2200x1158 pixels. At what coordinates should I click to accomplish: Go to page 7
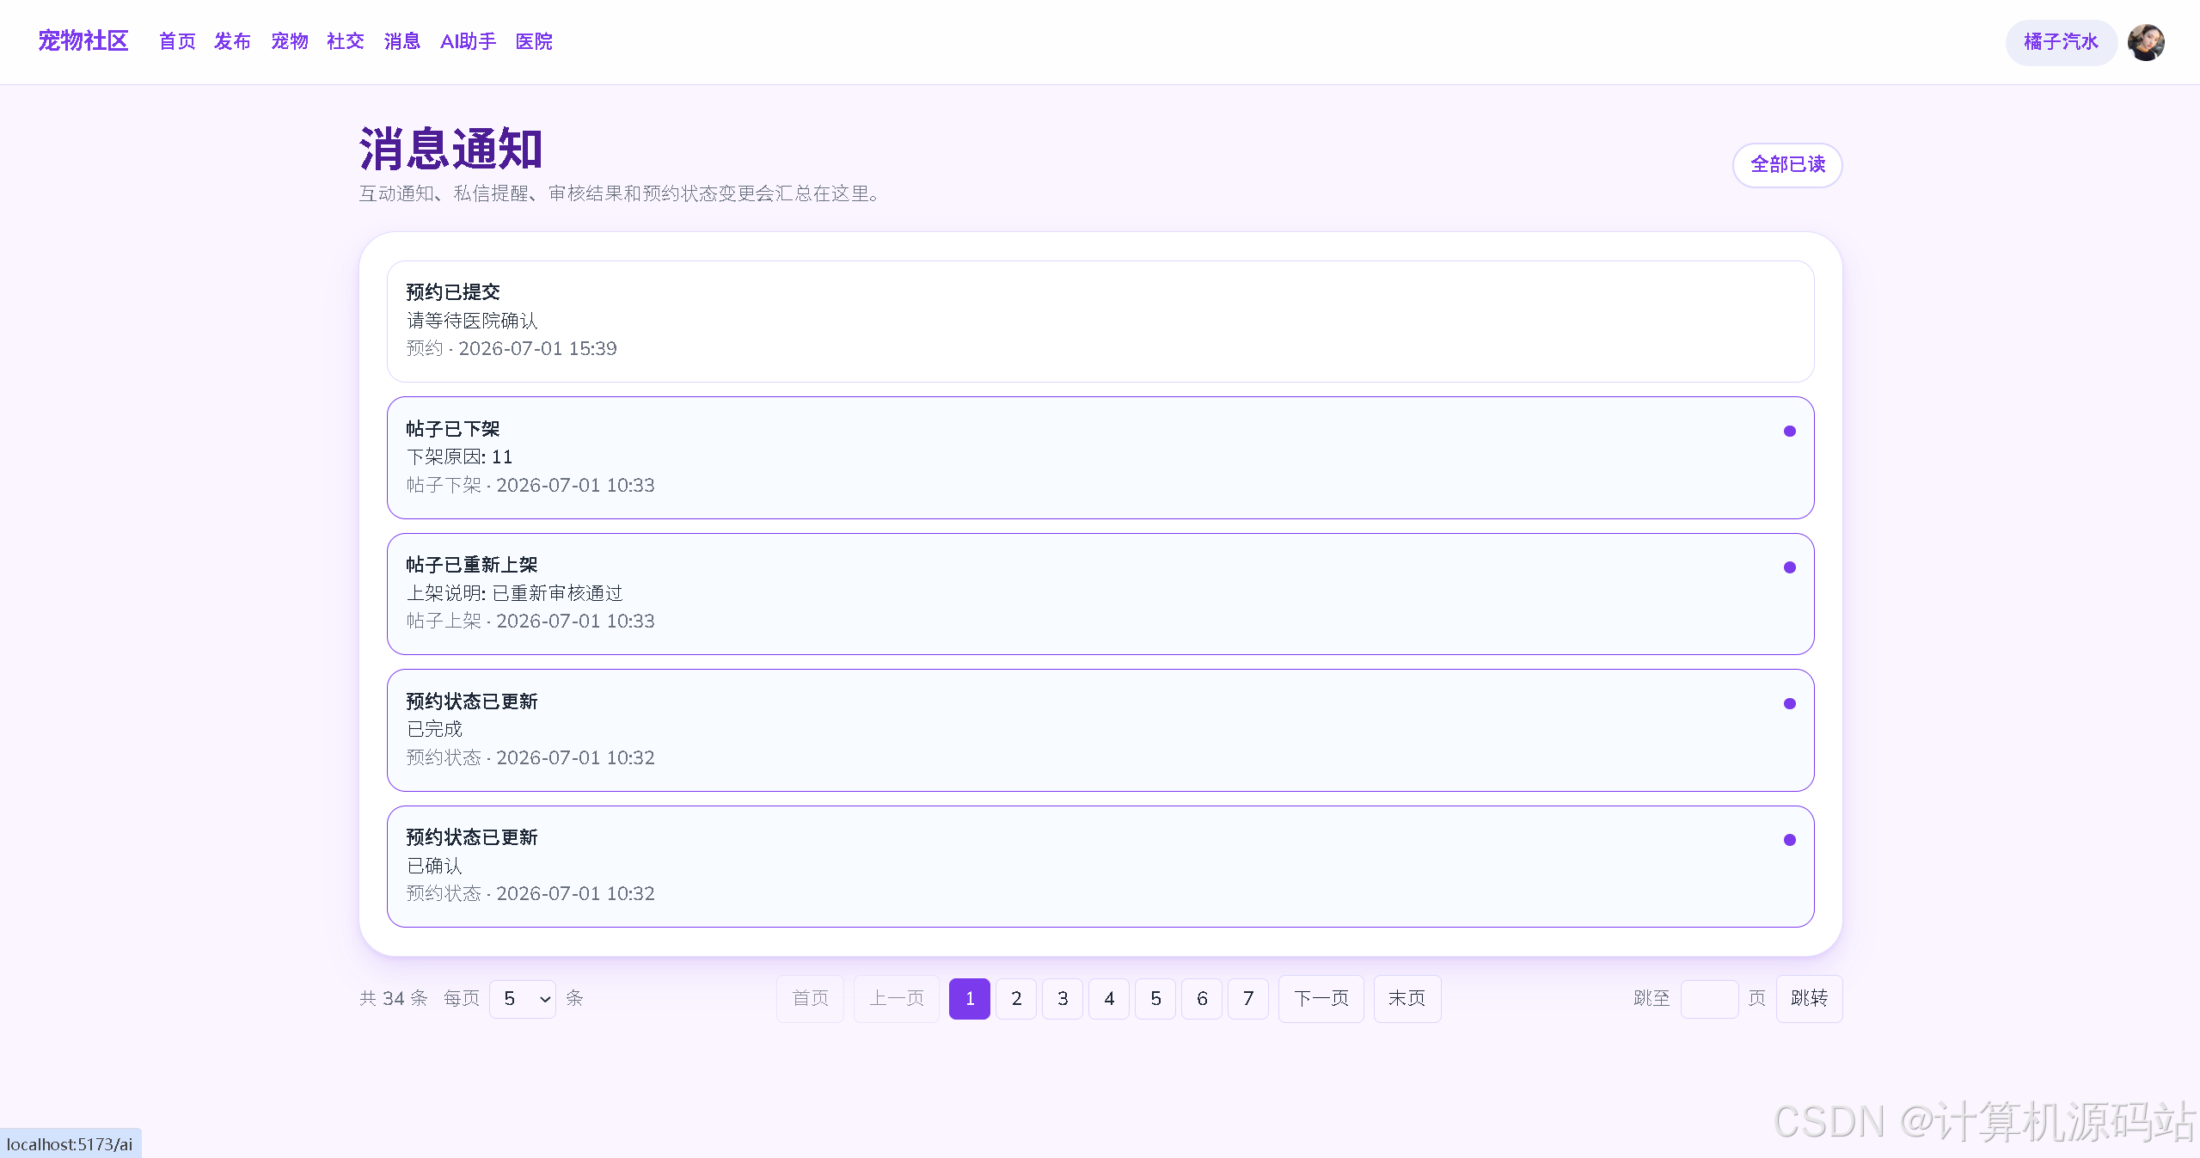1248,999
